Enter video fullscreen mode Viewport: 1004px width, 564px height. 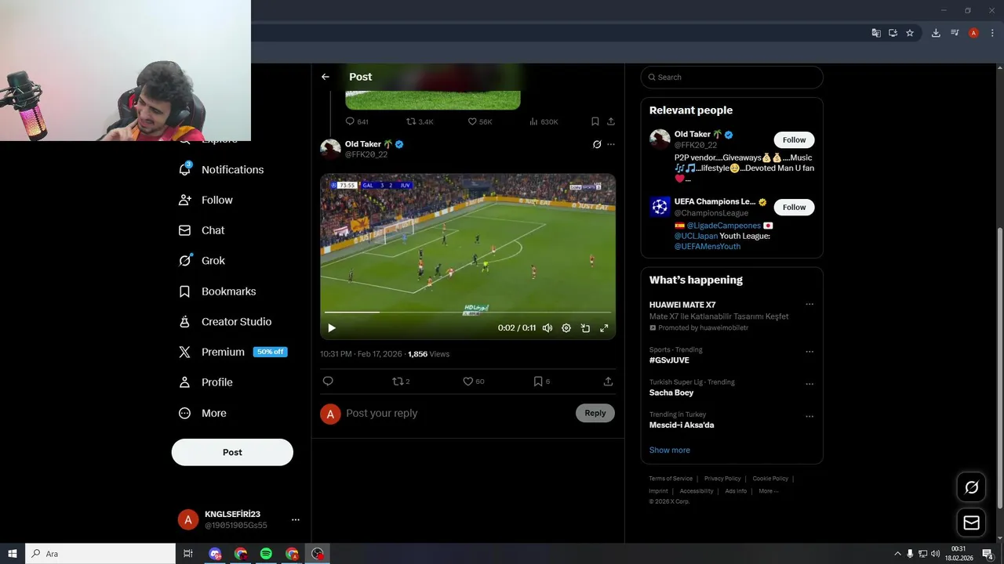[604, 328]
